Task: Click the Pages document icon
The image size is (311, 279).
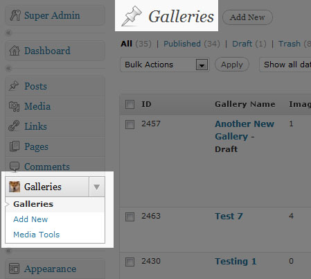Action: point(15,146)
